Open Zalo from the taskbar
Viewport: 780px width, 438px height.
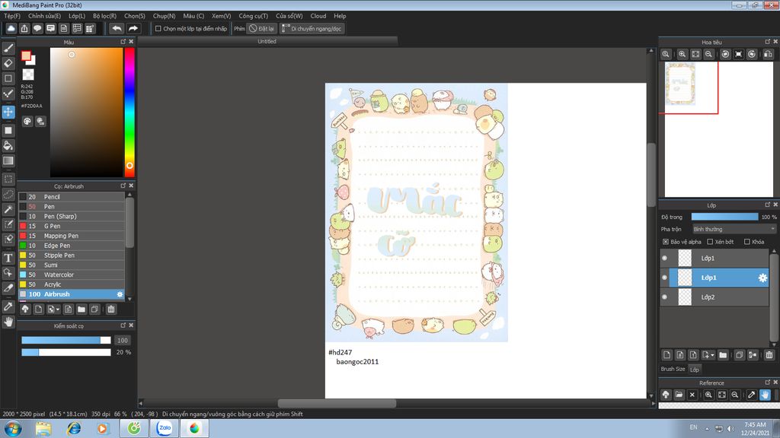tap(165, 428)
